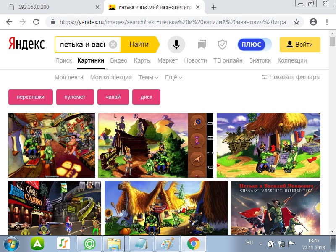The height and width of the screenshot is (252, 336).
Task: Go forward with the browser forward arrow
Action: (x=23, y=22)
